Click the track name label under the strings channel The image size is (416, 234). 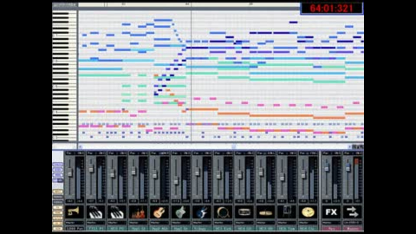click(x=138, y=228)
